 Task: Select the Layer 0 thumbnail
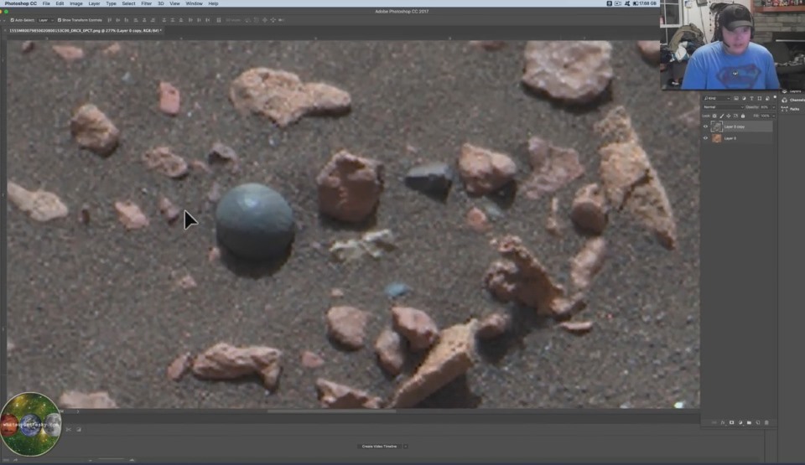pos(717,138)
